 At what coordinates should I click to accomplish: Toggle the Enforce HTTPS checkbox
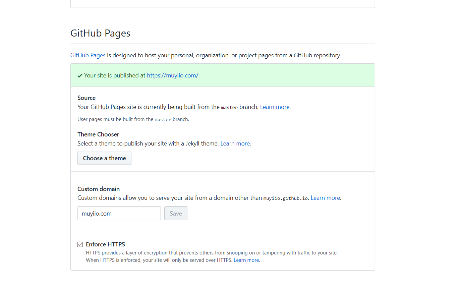(80, 244)
